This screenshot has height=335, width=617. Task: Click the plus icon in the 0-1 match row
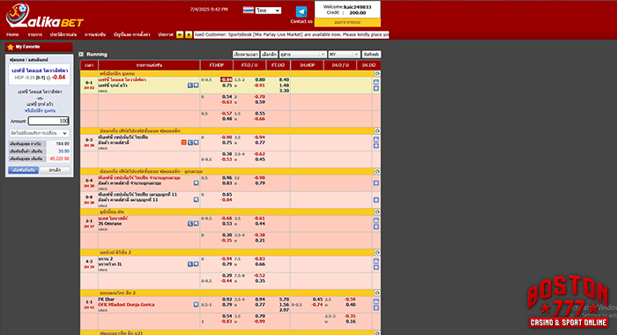(376, 88)
